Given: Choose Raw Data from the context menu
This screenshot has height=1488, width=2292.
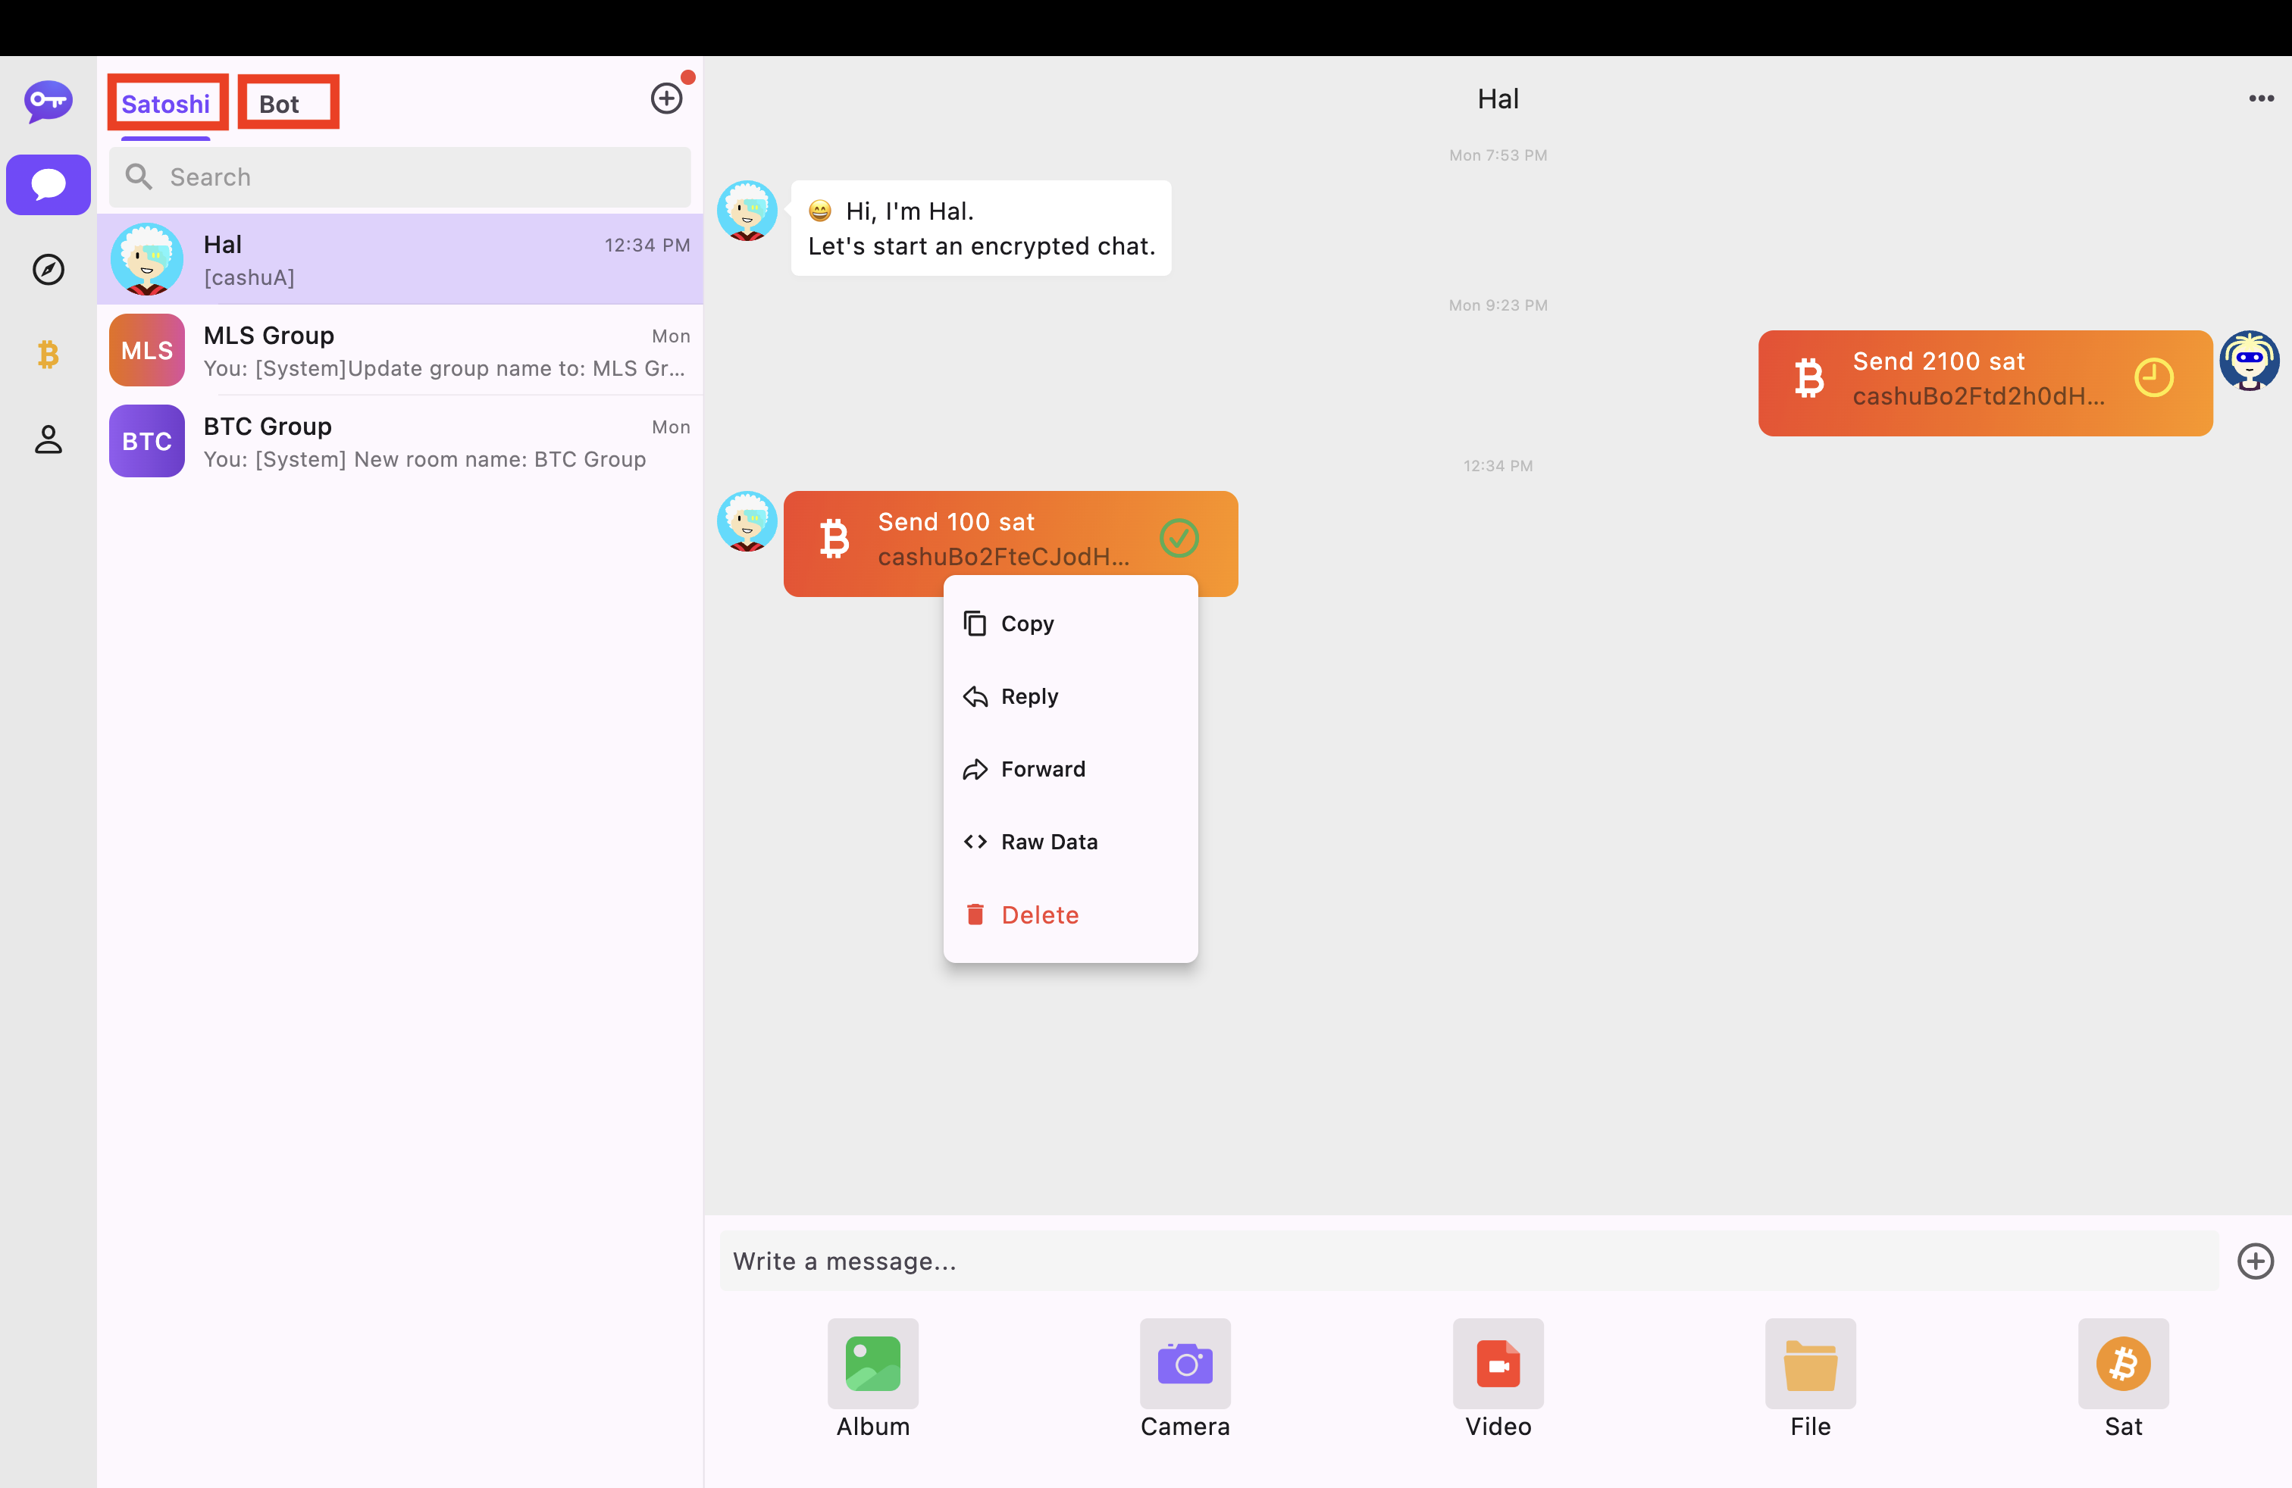Looking at the screenshot, I should click(x=1070, y=842).
